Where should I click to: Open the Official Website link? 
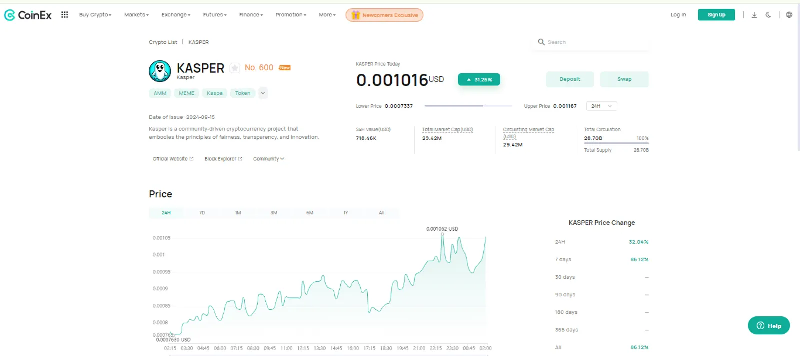173,159
